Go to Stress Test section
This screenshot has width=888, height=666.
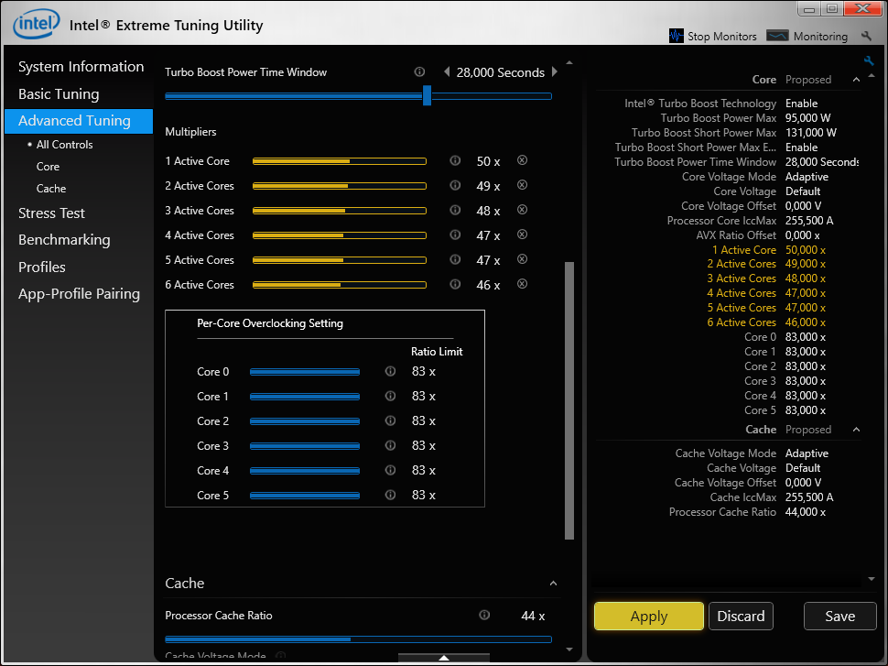click(x=51, y=213)
